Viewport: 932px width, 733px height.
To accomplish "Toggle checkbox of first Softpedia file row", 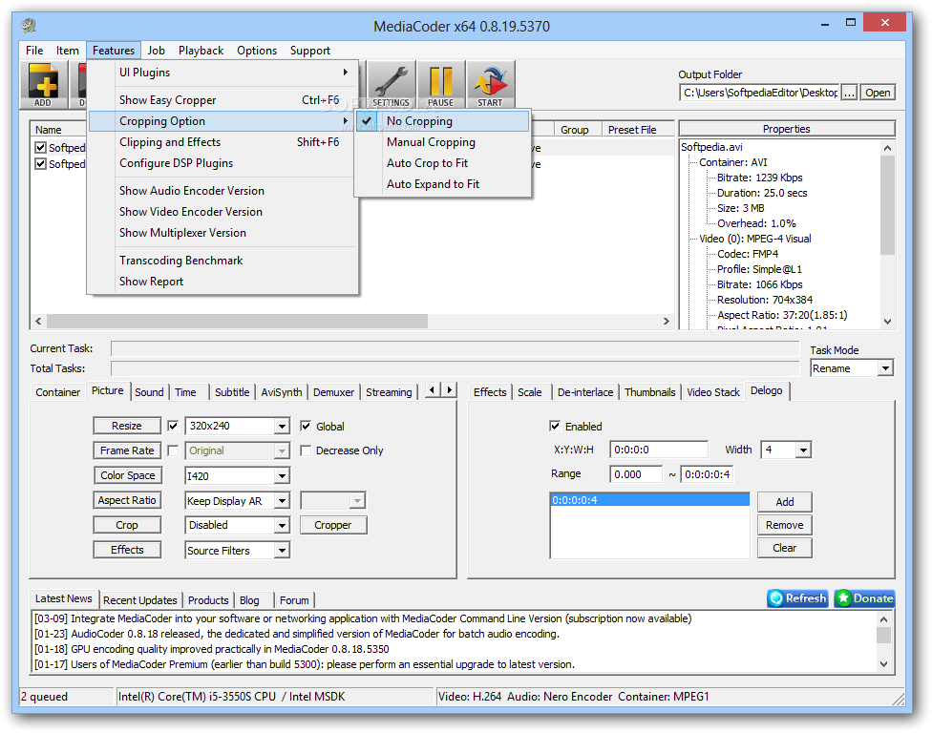I will [x=40, y=147].
